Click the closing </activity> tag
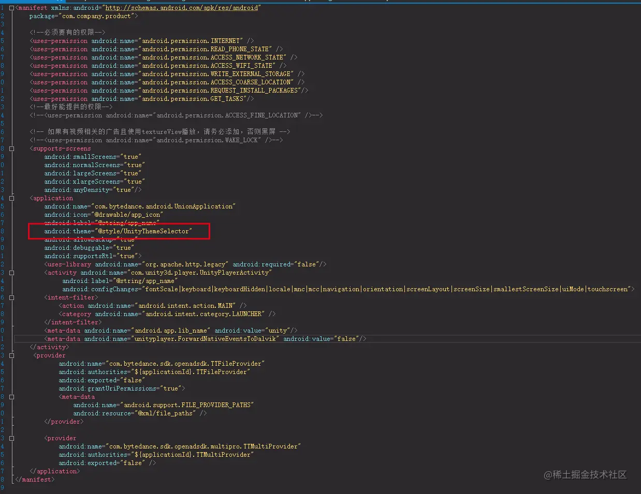Viewport: 641px width, 494px height. coord(49,347)
